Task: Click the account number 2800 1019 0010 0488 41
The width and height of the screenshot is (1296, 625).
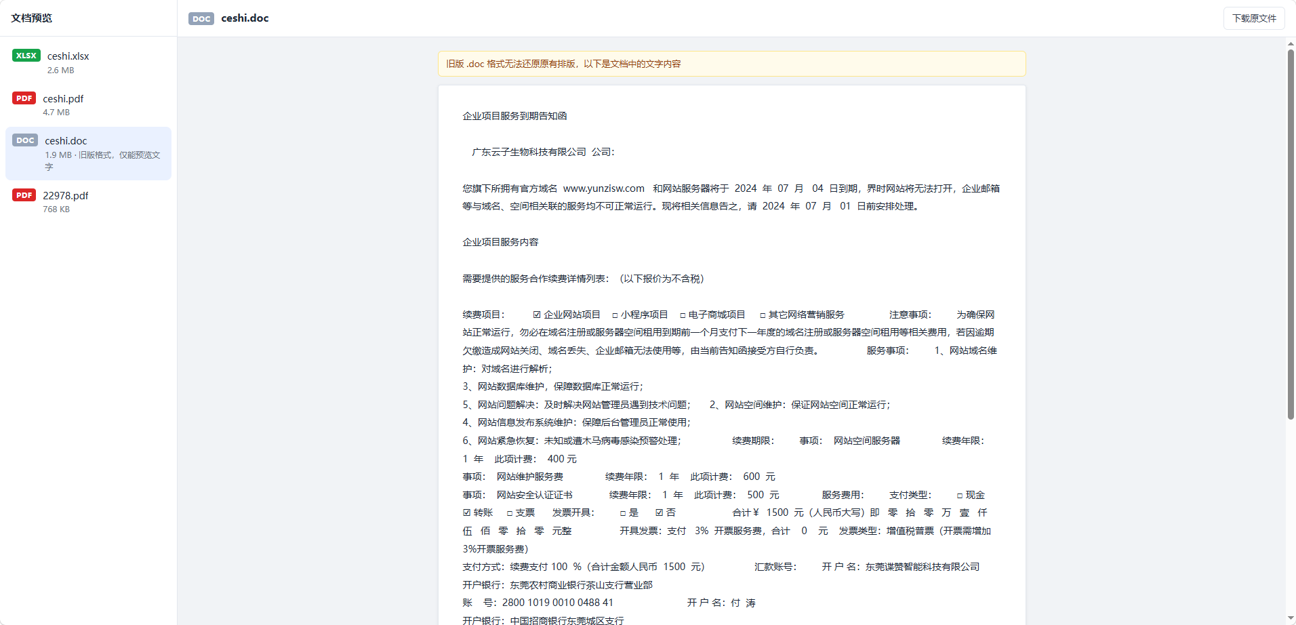Action: (x=558, y=603)
